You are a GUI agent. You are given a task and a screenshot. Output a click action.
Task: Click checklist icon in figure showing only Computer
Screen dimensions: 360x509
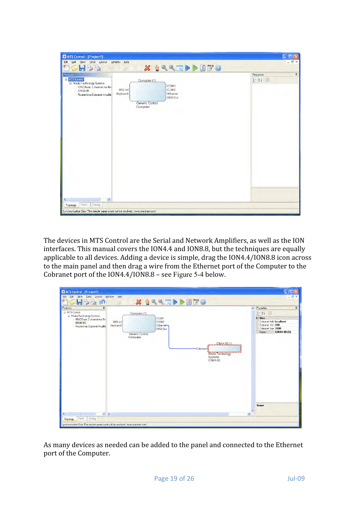203,68
